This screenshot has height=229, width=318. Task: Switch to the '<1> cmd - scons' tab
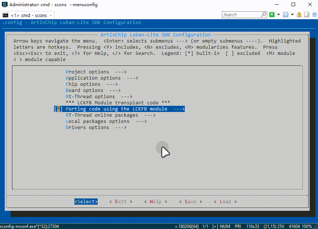point(28,15)
